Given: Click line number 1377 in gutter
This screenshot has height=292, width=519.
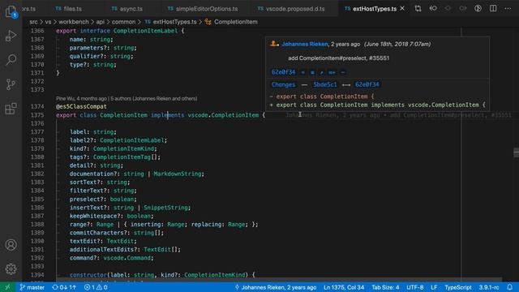Looking at the screenshot, I should click(x=37, y=131).
